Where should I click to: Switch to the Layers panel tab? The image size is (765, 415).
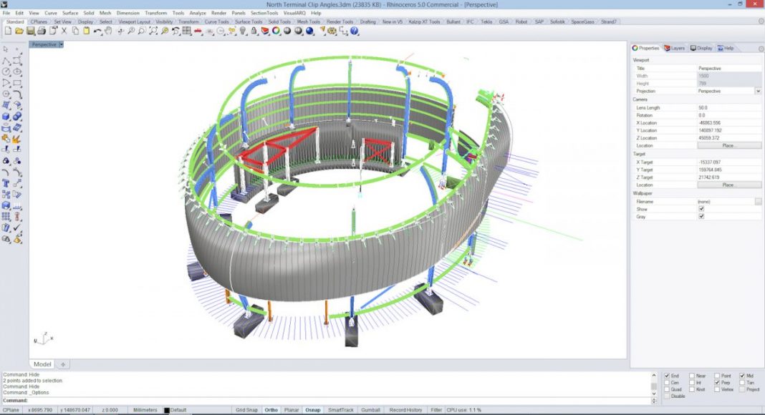(674, 48)
